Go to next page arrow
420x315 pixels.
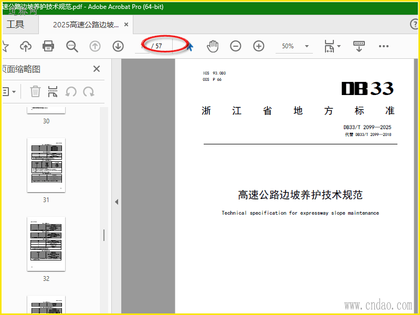pos(118,46)
